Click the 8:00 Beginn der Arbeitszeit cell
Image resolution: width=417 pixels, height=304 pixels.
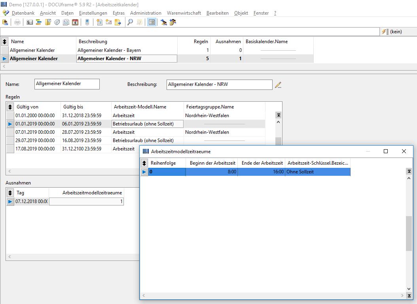212,172
